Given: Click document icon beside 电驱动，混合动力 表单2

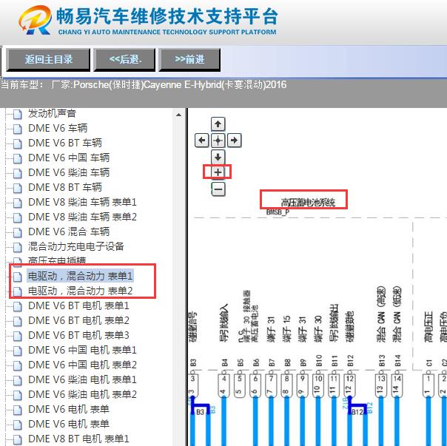Looking at the screenshot, I should tap(17, 291).
